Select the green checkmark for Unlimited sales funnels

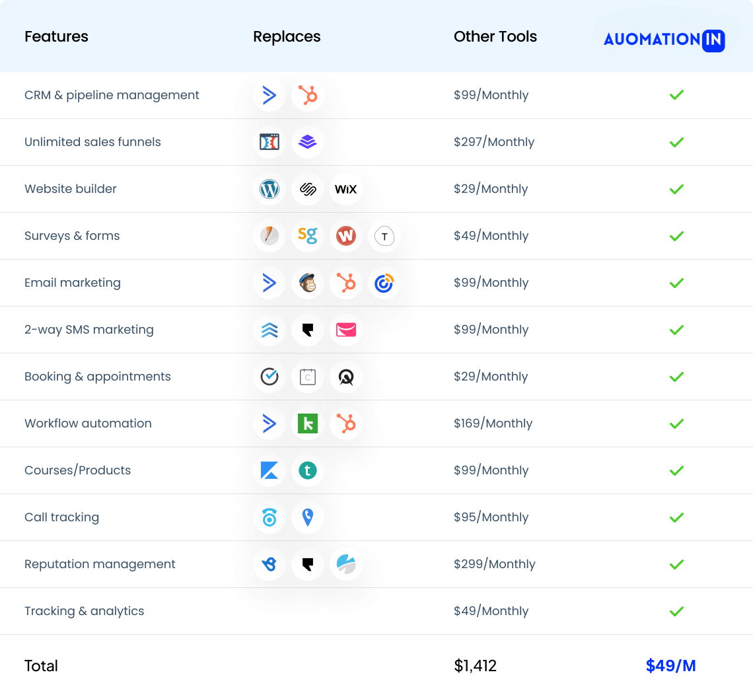676,143
